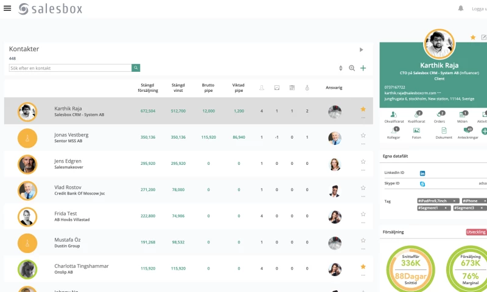The width and height of the screenshot is (487, 292).
Task: Click the Snittaffär 336K circular gauge
Action: click(410, 269)
